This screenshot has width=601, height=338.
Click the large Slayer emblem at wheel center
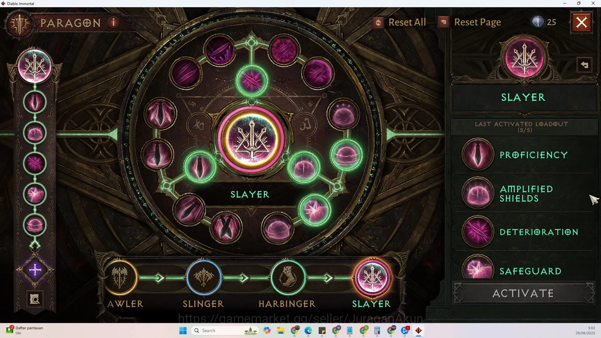click(x=251, y=139)
